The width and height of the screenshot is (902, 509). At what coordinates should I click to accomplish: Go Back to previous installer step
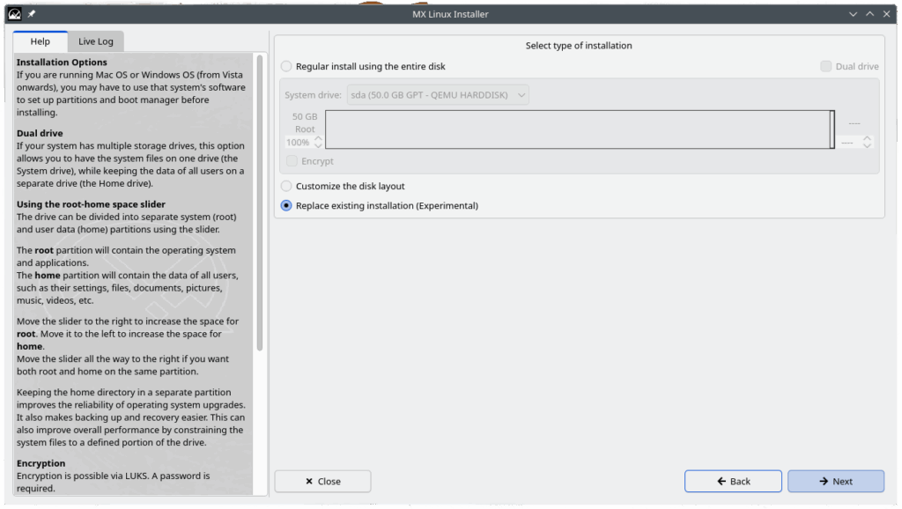733,482
